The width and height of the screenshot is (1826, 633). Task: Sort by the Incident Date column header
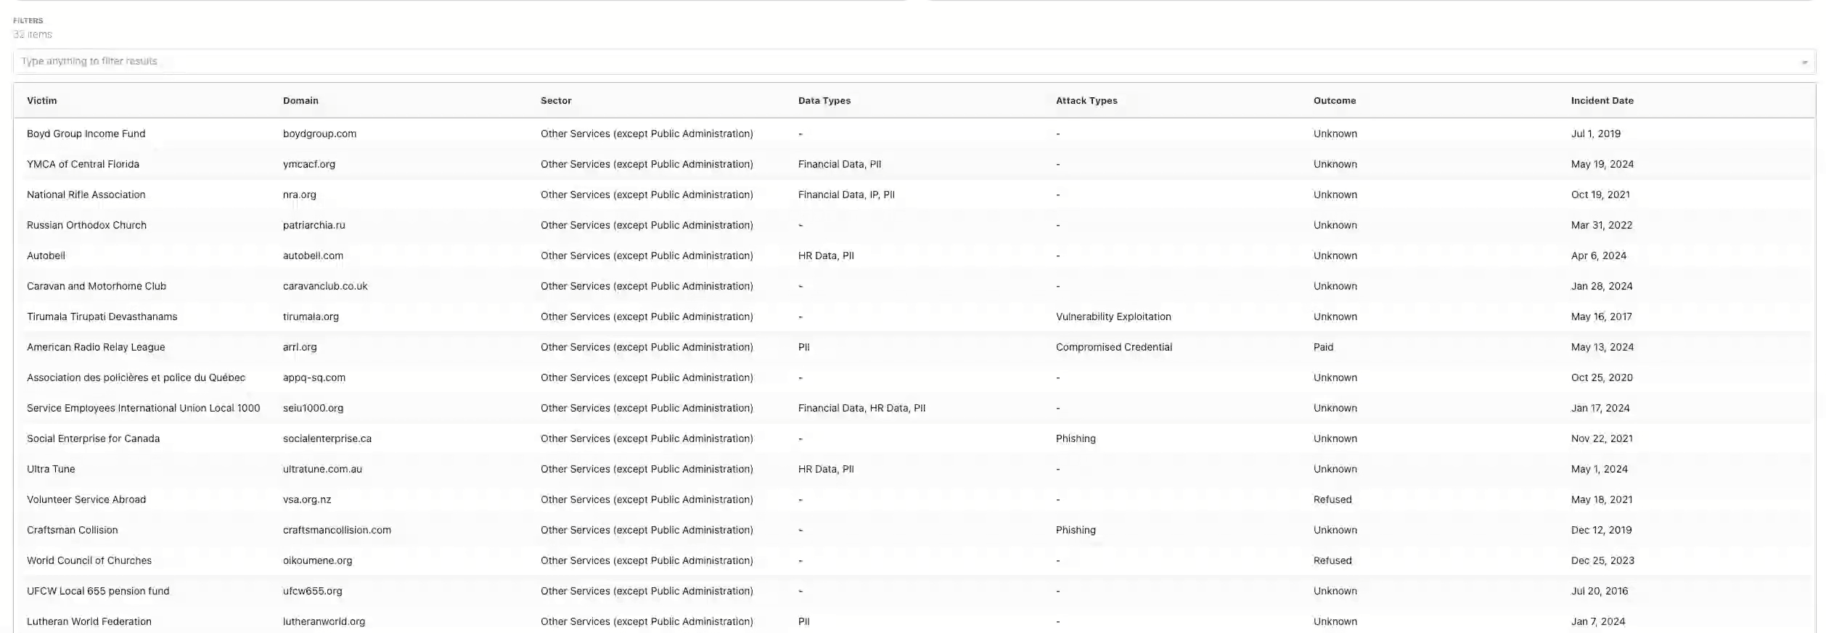1602,101
